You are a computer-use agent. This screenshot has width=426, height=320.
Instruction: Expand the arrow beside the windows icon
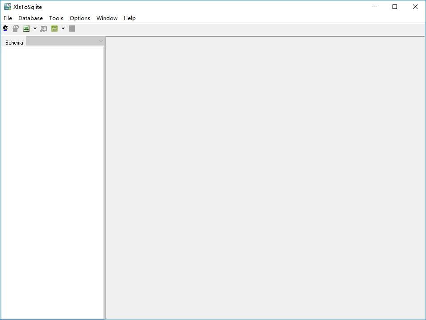tap(63, 29)
